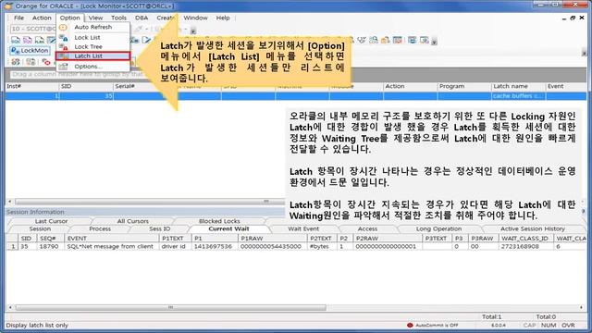This screenshot has height=333, width=592.
Task: Click the AutoCommit is Off status indicator
Action: point(433,325)
